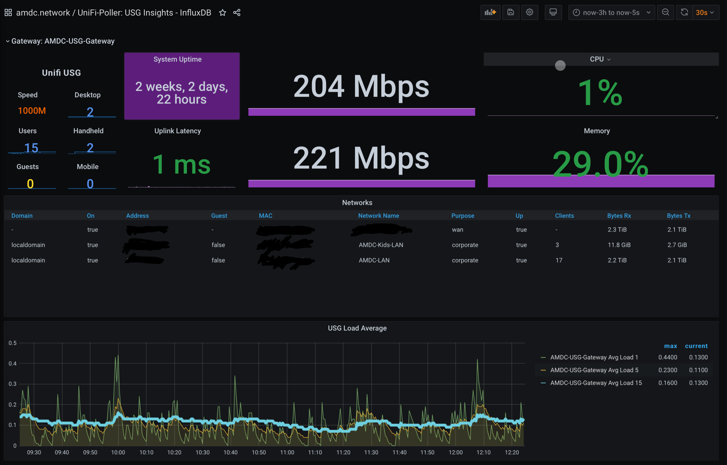Click the 17 clients cell
Viewport: 727px width, 465px height.
pos(559,260)
